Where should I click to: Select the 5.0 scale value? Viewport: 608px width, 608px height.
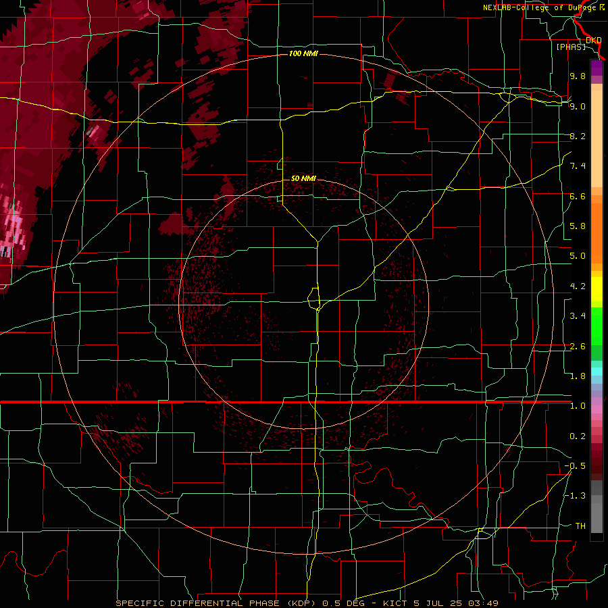point(578,256)
